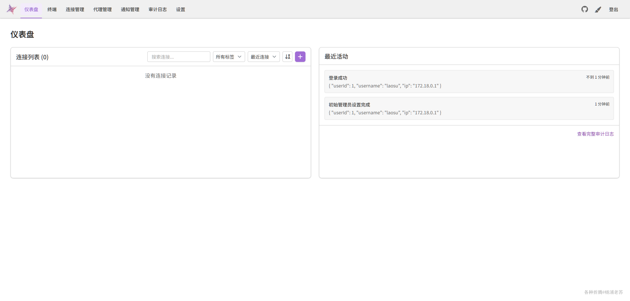Click 登出 to log out

(614, 9)
